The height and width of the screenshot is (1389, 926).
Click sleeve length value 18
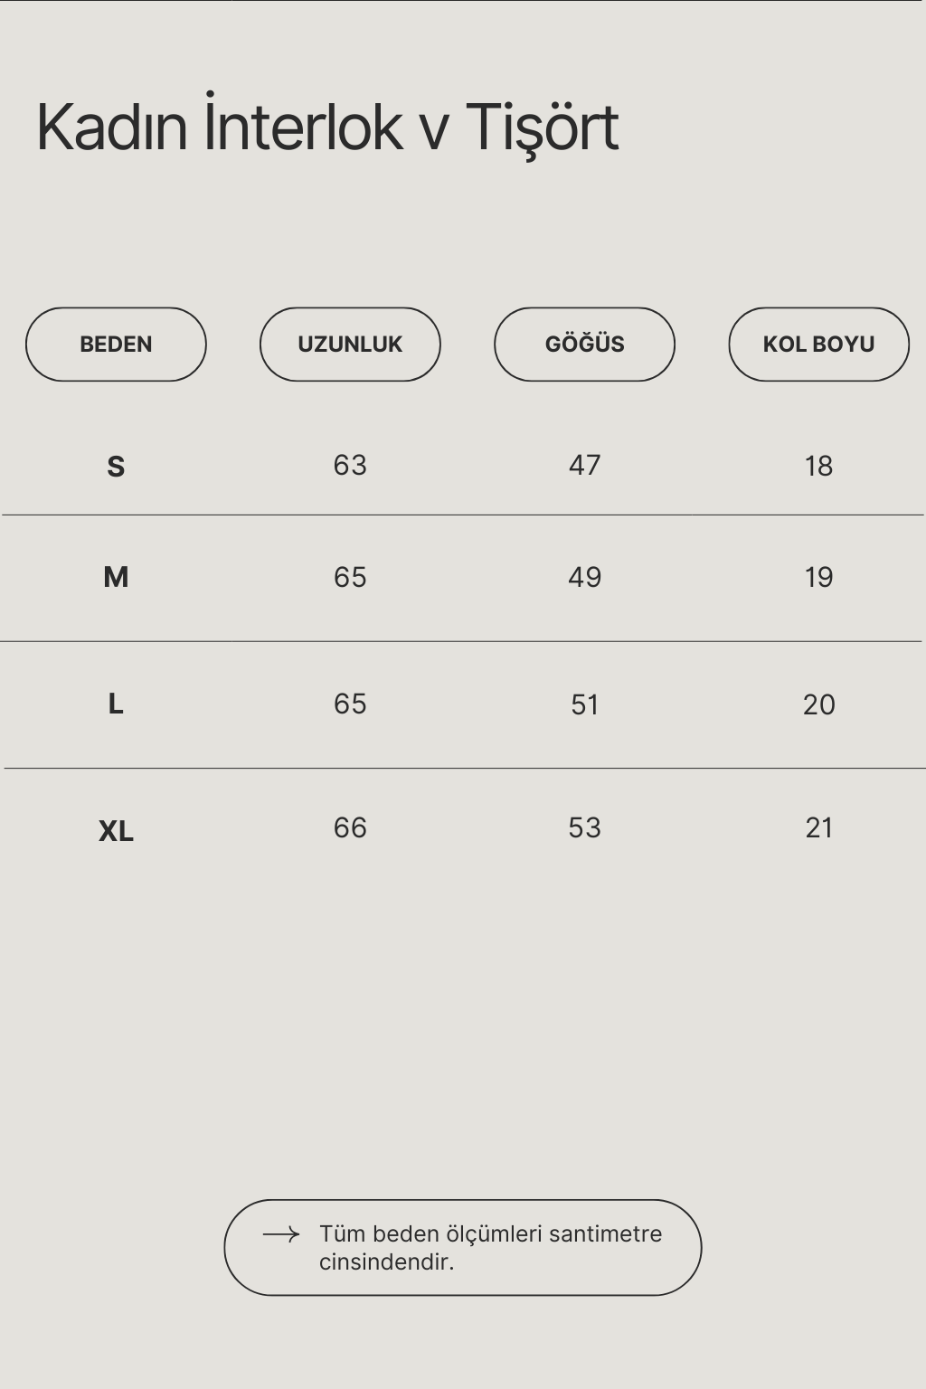(818, 466)
